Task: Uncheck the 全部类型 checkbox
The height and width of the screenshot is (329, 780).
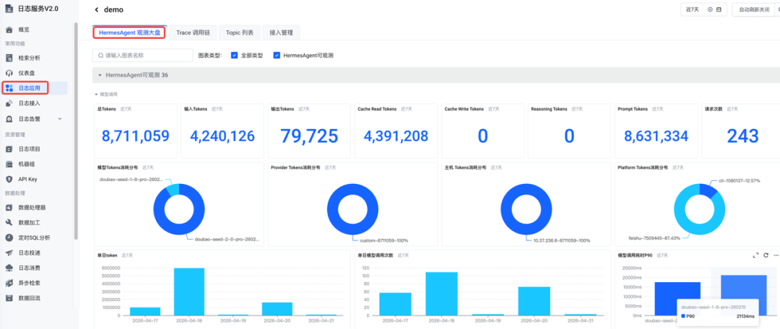Action: (x=234, y=55)
